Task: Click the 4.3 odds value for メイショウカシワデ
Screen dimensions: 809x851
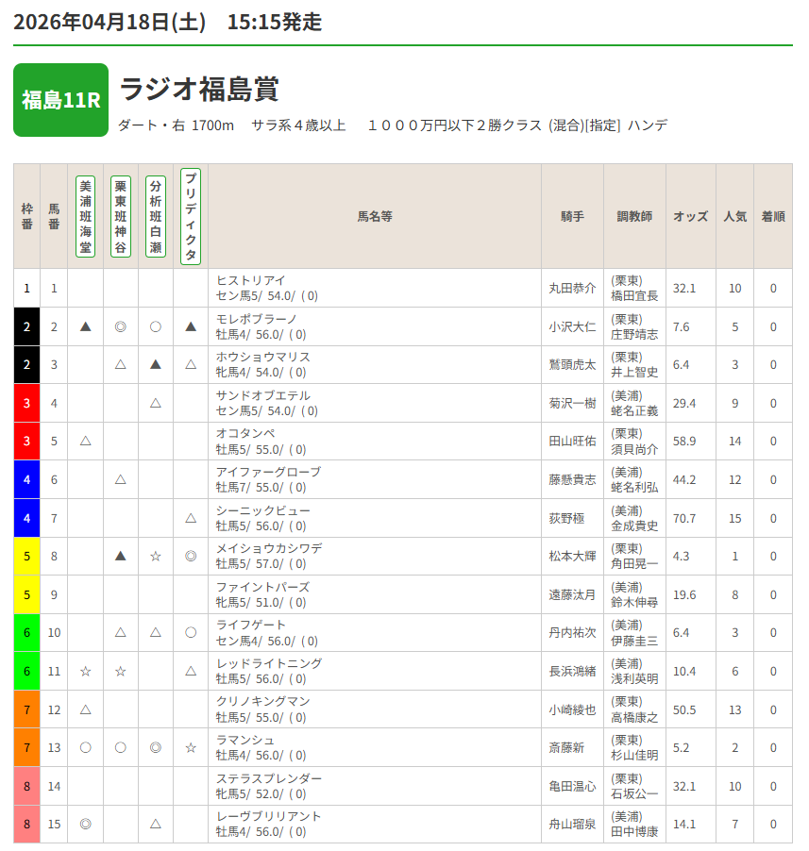Action: point(681,557)
